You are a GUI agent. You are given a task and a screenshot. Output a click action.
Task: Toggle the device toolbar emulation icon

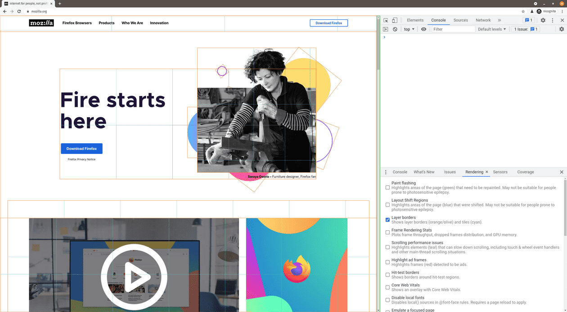pos(395,20)
